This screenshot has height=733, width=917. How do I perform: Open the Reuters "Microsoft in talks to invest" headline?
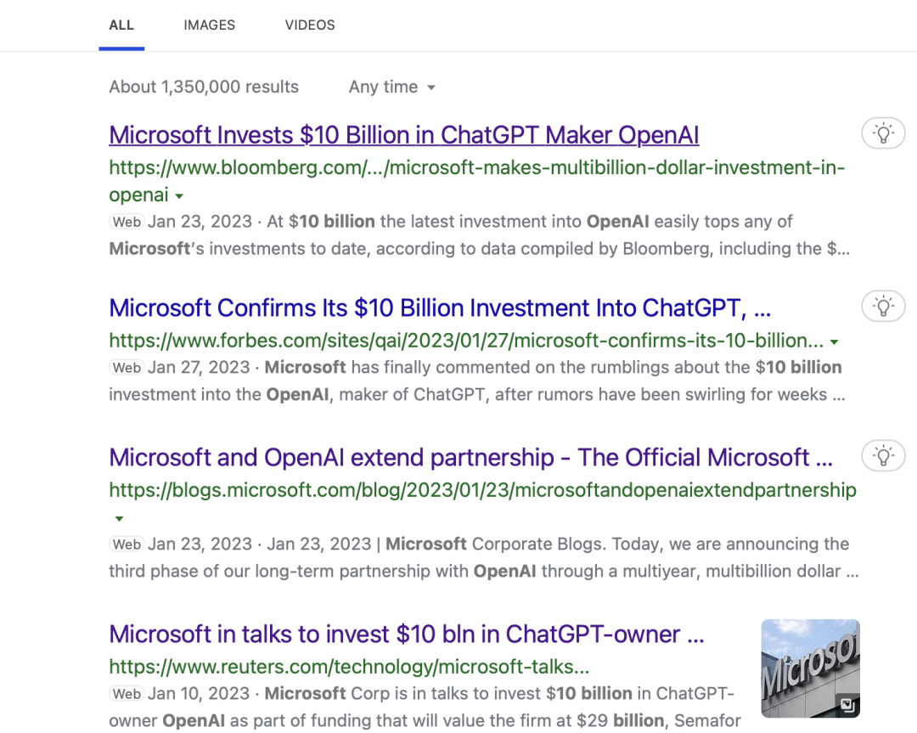click(x=407, y=634)
